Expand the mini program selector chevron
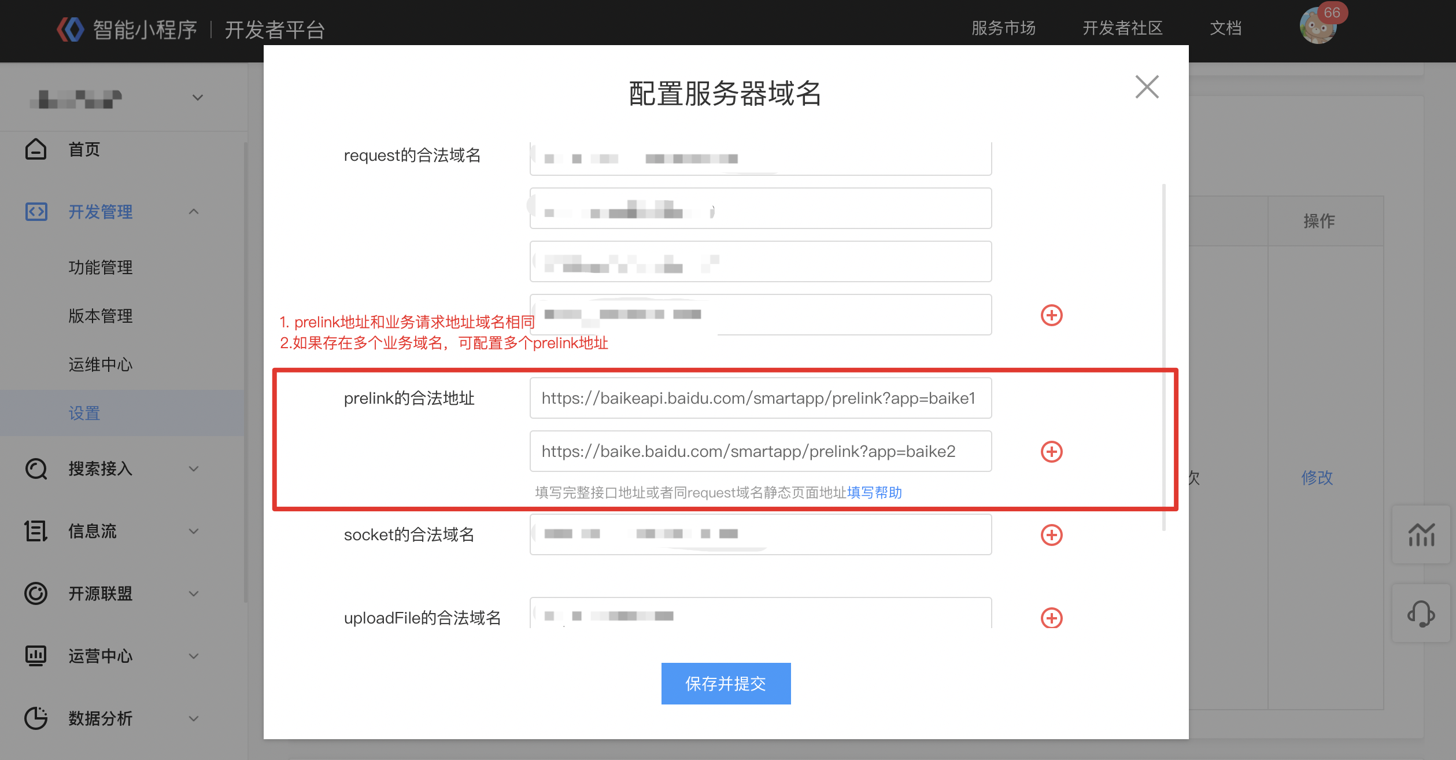Image resolution: width=1456 pixels, height=760 pixels. tap(197, 98)
